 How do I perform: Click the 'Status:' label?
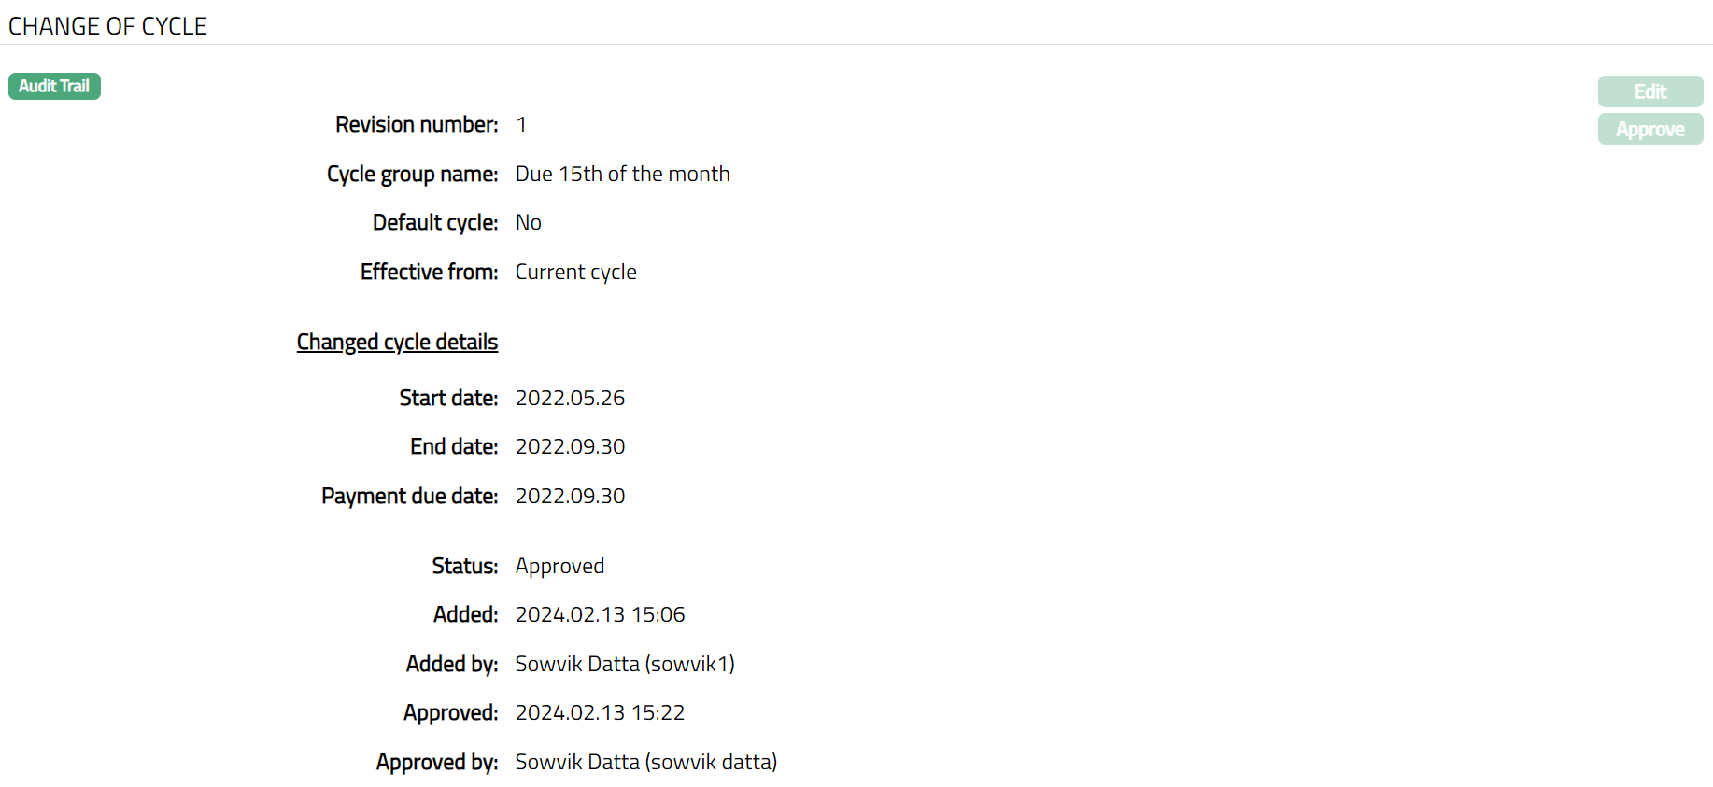coord(464,567)
